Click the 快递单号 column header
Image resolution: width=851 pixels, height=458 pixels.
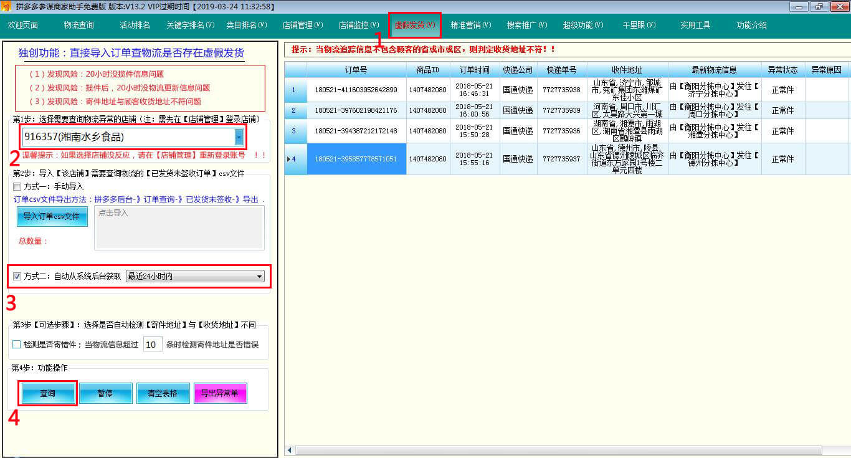[x=561, y=69]
